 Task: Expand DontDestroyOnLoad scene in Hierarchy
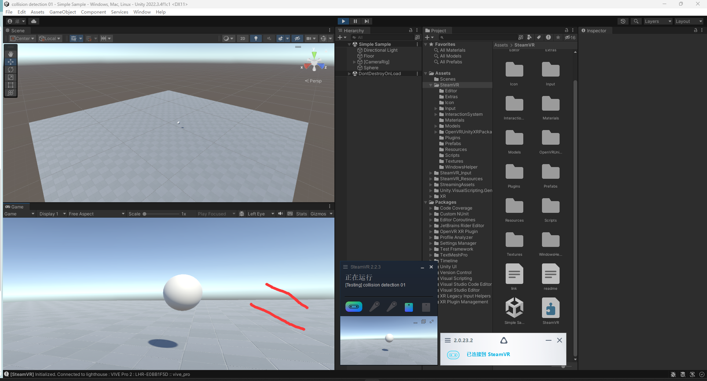tap(349, 74)
